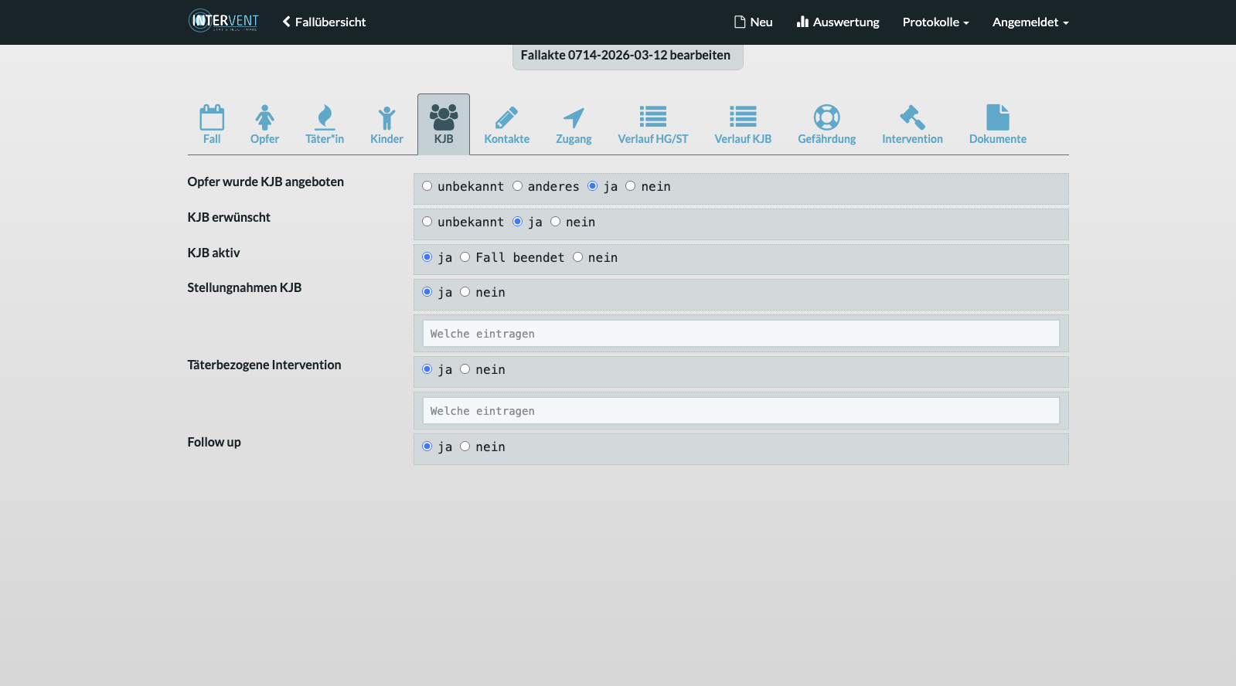Open the Angemeldet user dropdown
The width and height of the screenshot is (1236, 686).
(1030, 22)
